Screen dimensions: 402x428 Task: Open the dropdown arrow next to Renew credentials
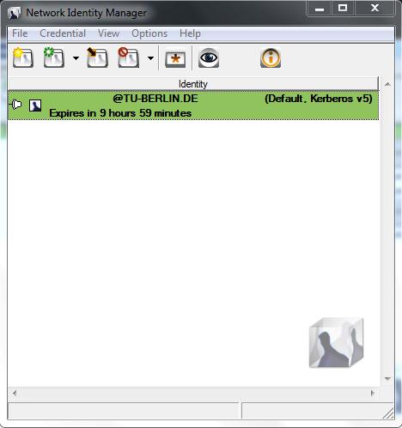(76, 58)
